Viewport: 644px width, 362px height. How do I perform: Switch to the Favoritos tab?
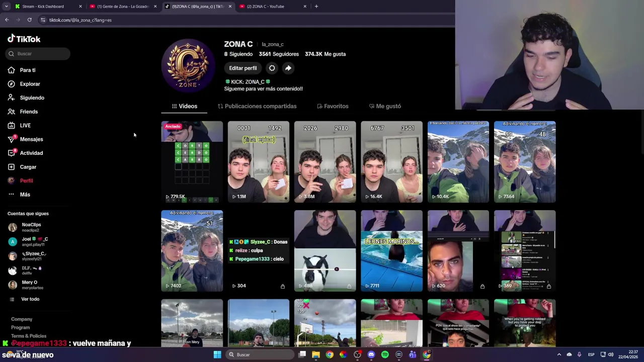[333, 106]
